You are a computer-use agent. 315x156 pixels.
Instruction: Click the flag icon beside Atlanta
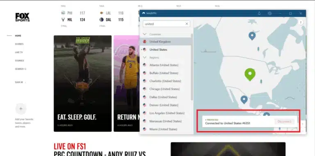click(x=144, y=65)
